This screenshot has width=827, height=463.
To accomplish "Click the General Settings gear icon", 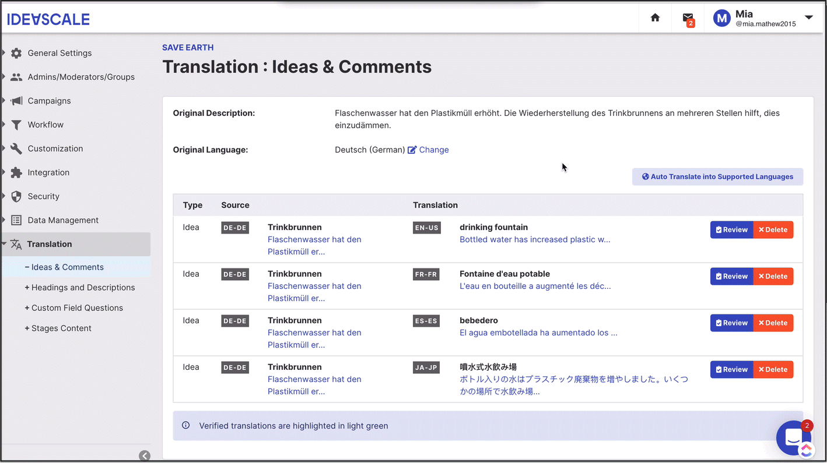I will (16, 53).
